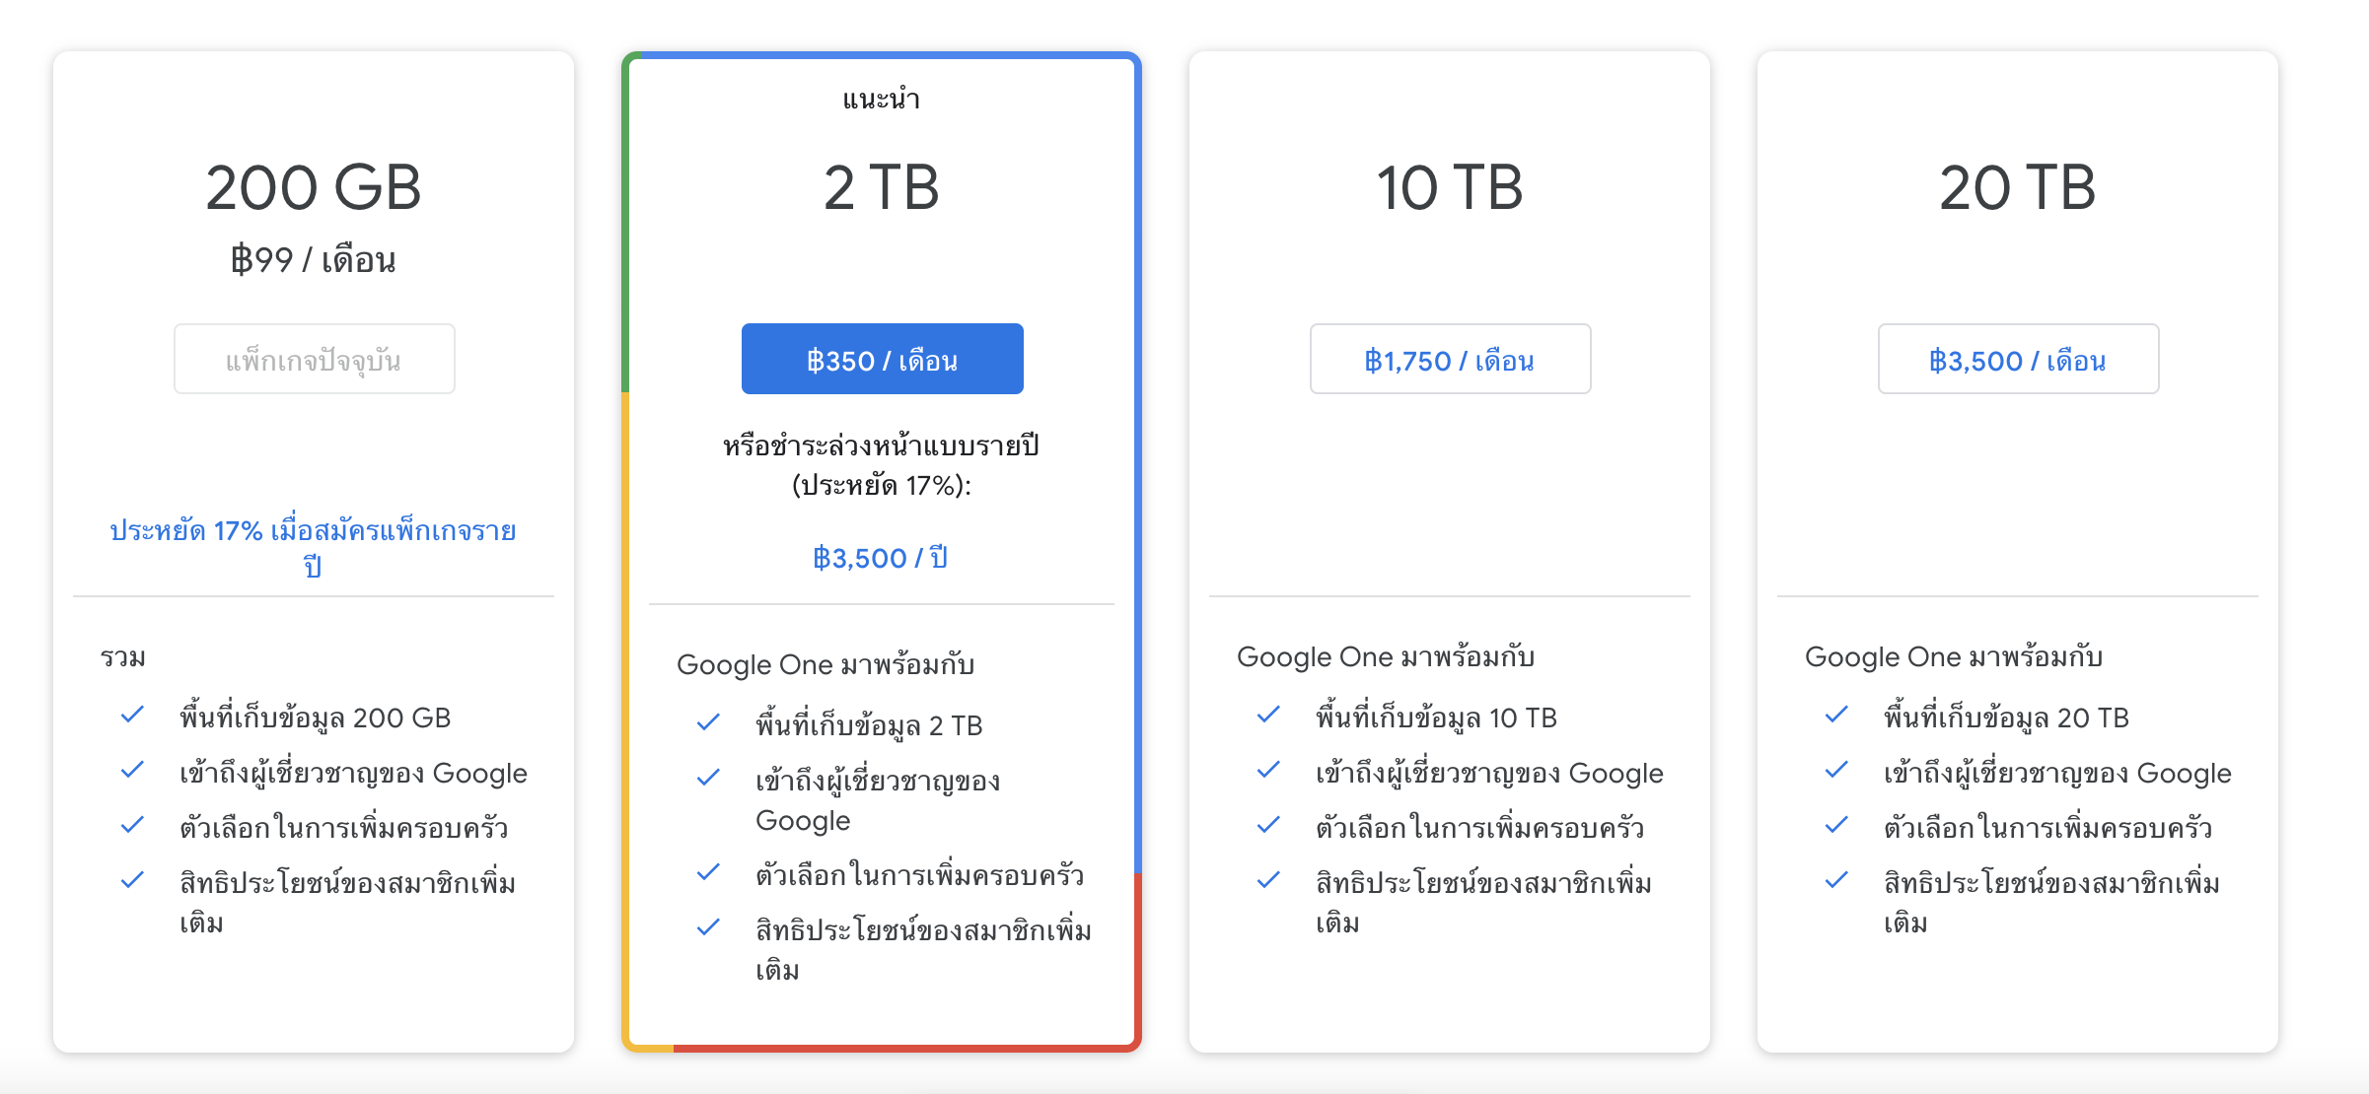Click the 2 TB plan heading

coord(881,187)
